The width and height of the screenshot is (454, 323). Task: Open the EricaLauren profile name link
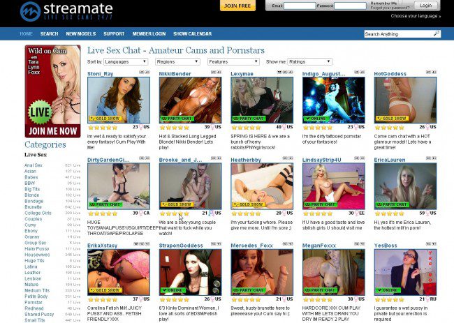tap(390, 160)
